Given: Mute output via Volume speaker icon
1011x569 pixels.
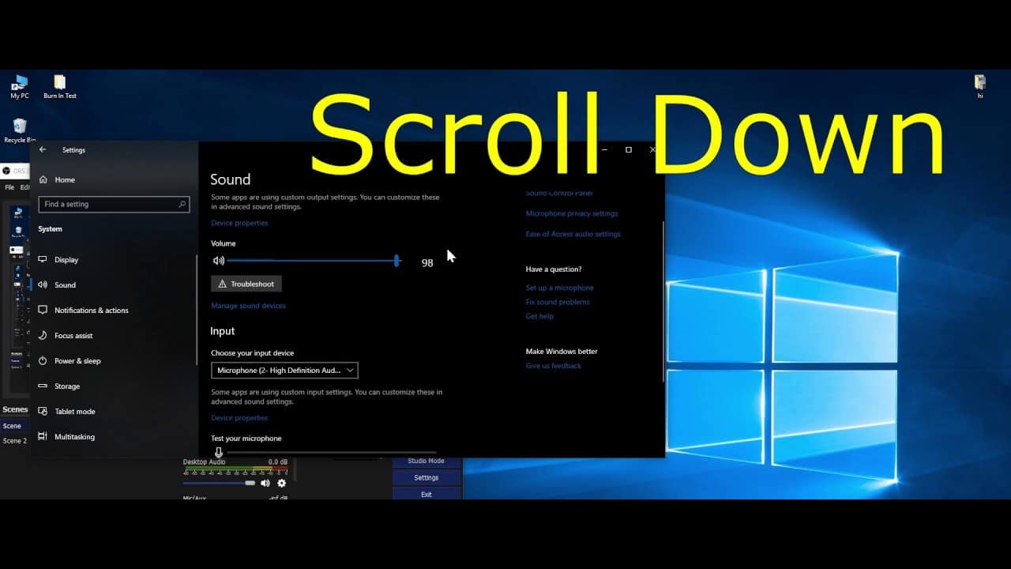Looking at the screenshot, I should click(x=219, y=261).
